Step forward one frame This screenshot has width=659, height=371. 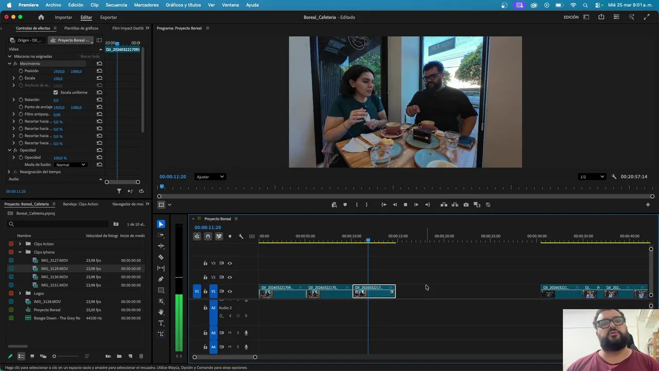(x=416, y=205)
